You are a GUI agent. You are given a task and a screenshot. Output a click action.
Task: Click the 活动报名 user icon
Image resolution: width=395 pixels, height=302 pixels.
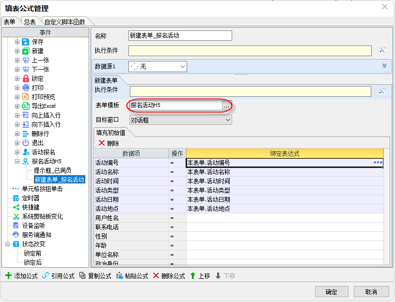pos(25,152)
